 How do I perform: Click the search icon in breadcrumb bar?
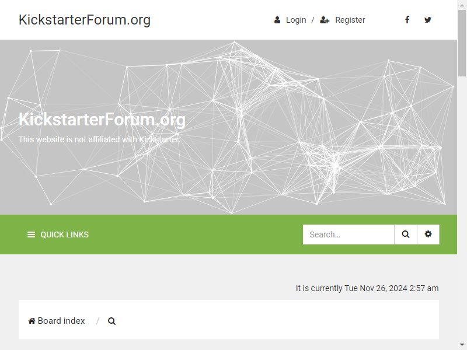coord(111,321)
